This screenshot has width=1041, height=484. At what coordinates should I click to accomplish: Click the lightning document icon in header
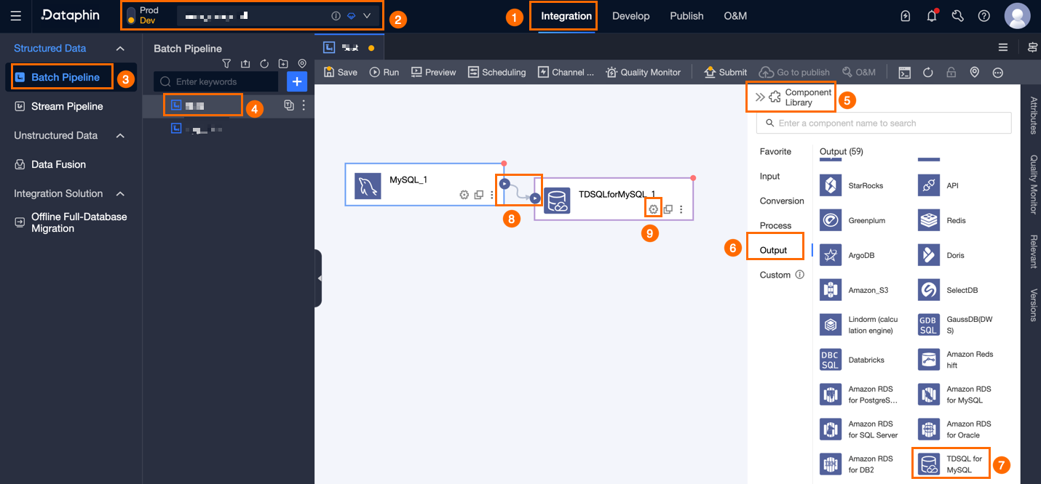[906, 16]
